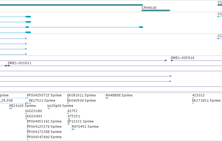Click the RH48868.5prime EST arrow
This screenshot has width=222, height=141.
107,98
